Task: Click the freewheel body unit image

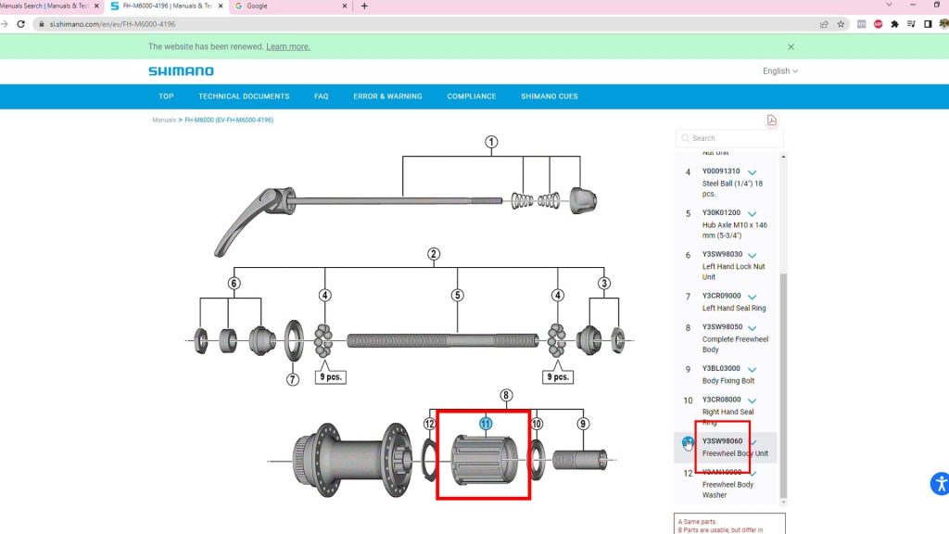Action: point(485,460)
